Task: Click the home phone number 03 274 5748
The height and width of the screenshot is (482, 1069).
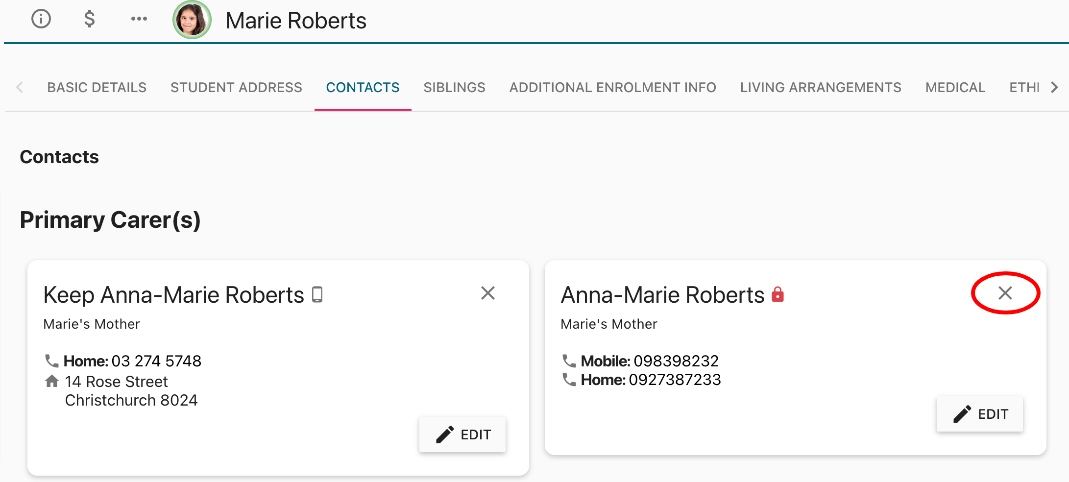Action: [x=156, y=361]
